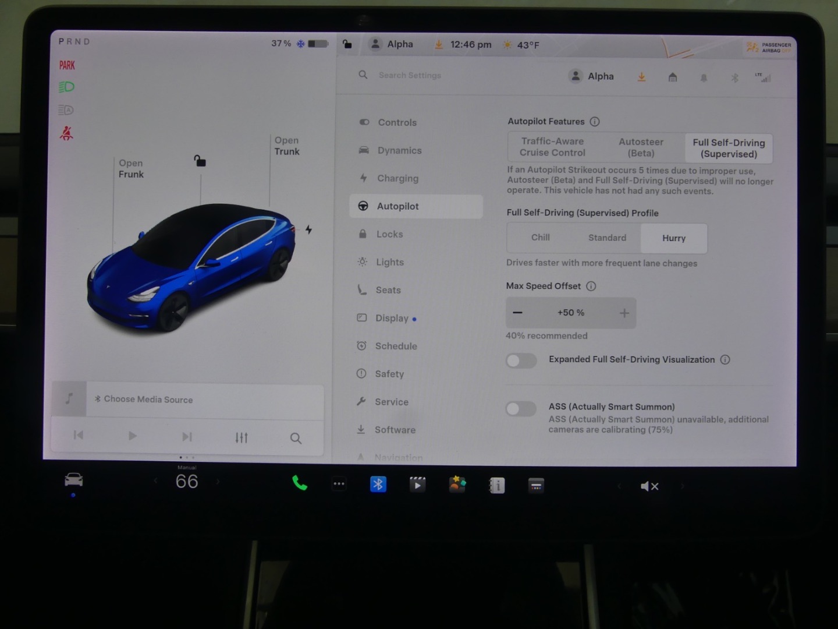Click the unlock padlock above the car
The width and height of the screenshot is (838, 629).
[200, 161]
